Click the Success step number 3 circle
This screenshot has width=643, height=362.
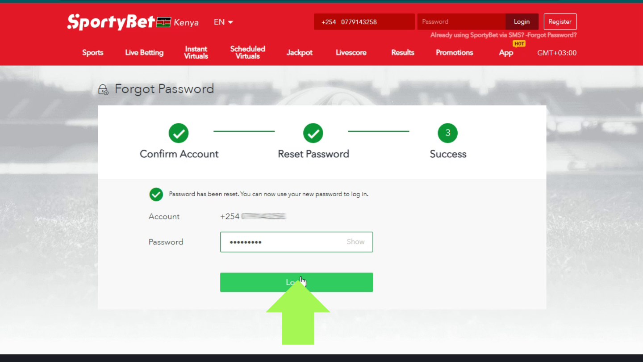tap(447, 133)
